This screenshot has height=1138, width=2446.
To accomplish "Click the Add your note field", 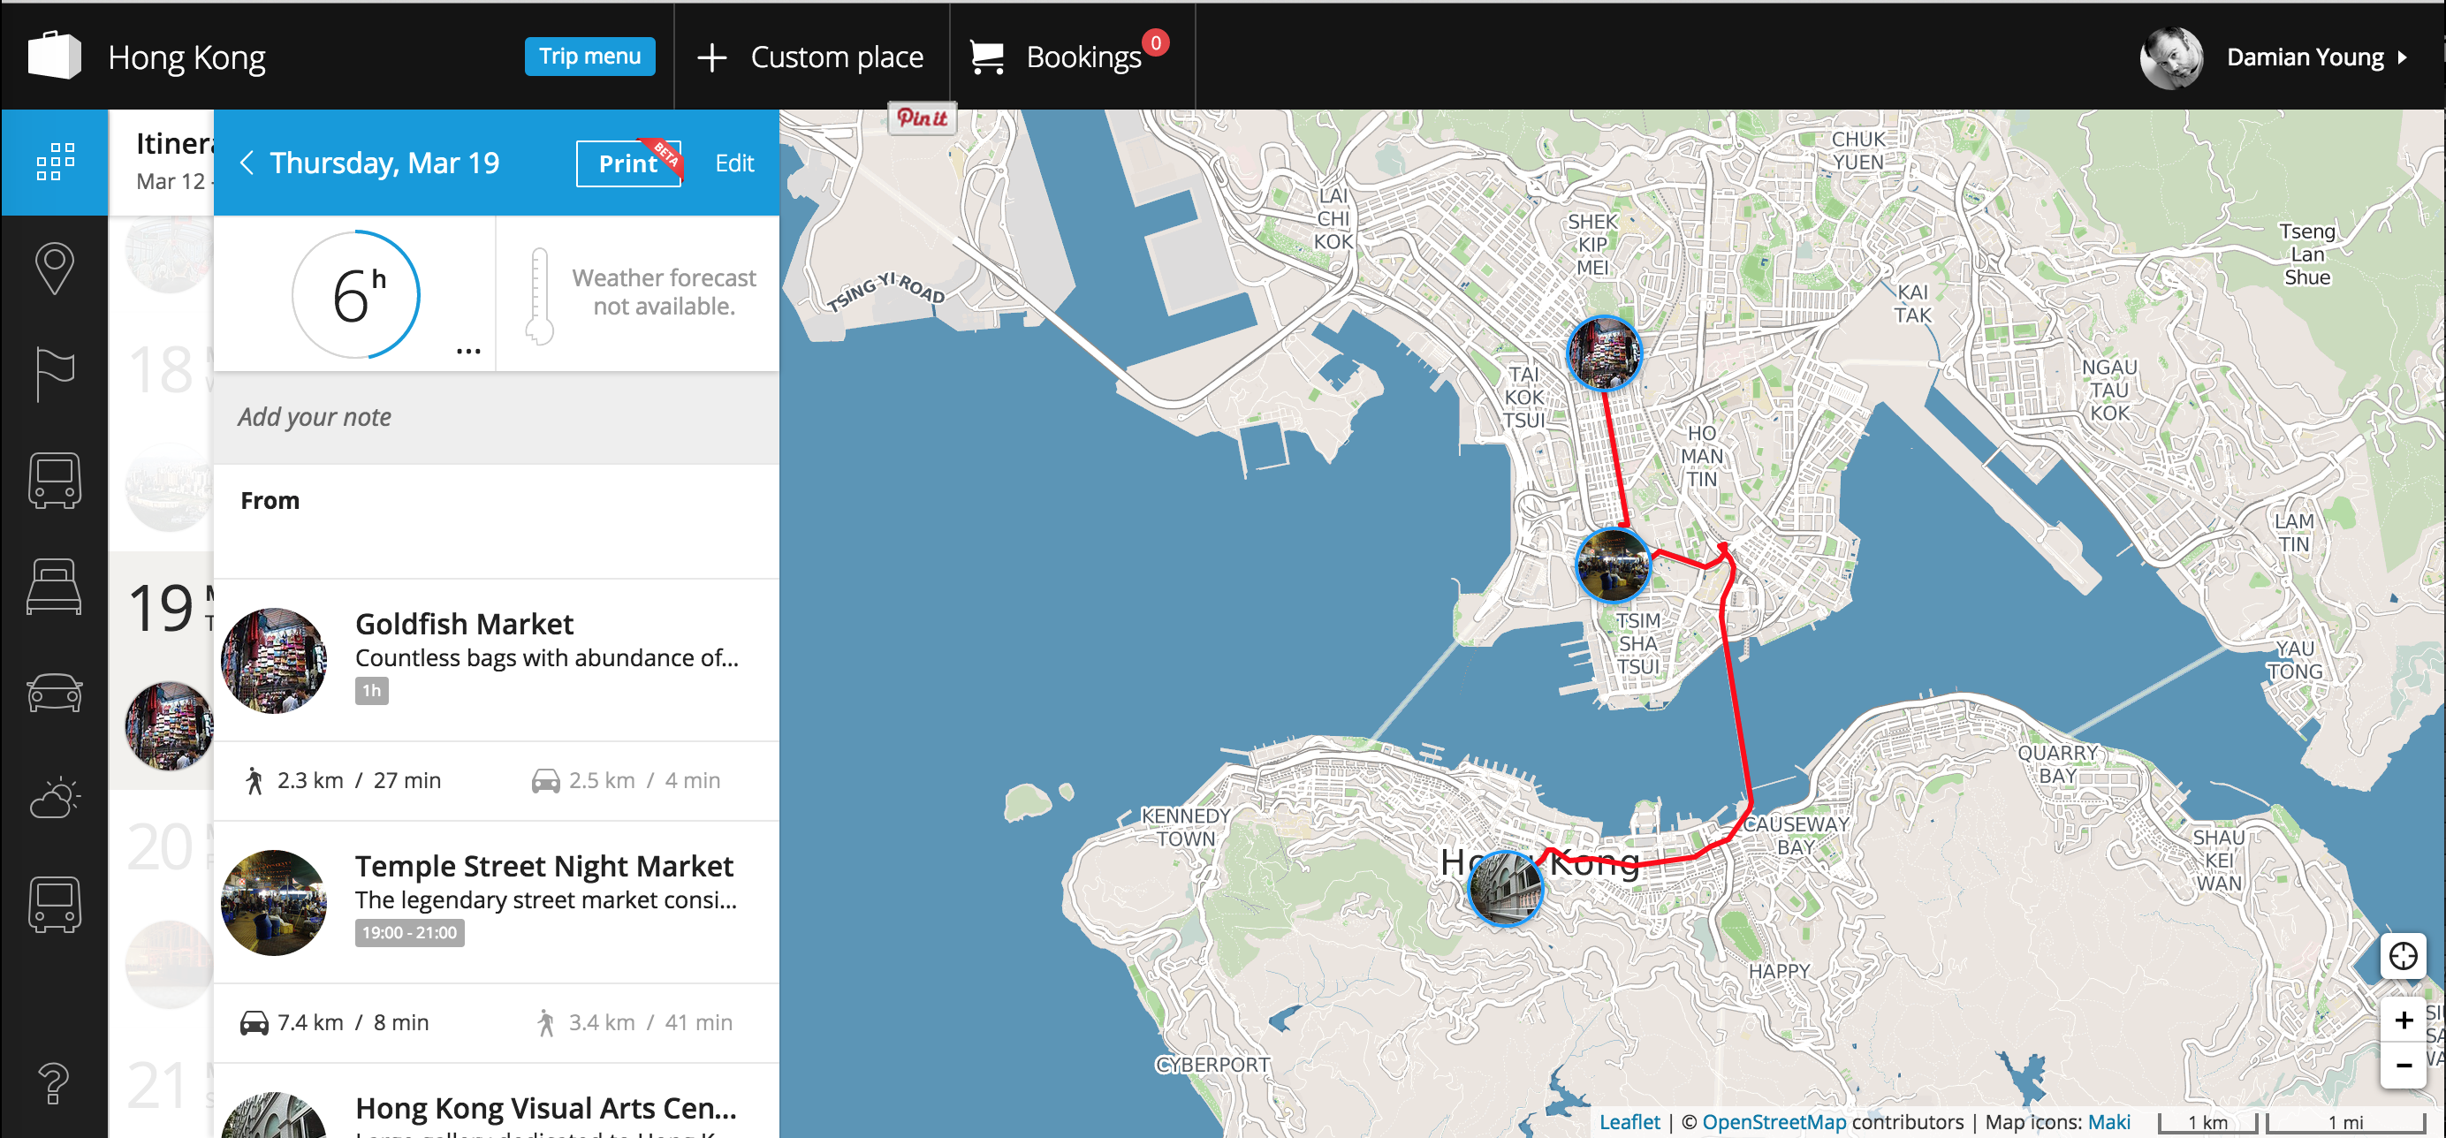I will click(x=496, y=417).
